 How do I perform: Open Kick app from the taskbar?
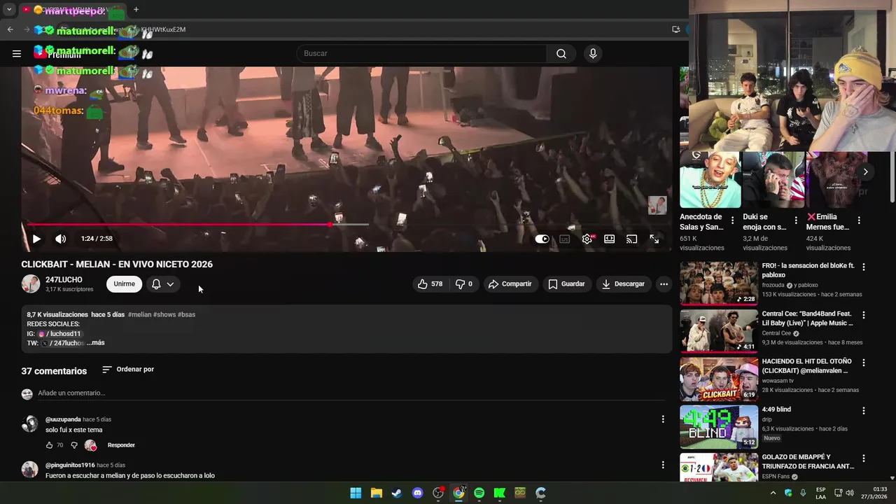click(499, 493)
